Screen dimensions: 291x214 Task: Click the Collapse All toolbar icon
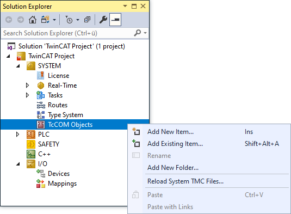(x=87, y=20)
